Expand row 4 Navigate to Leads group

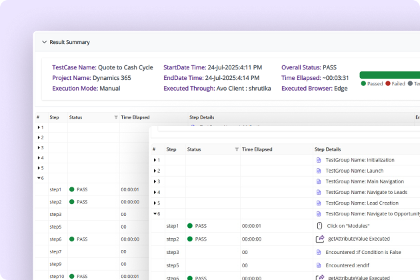point(155,192)
